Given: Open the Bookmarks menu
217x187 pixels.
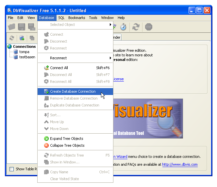Looking at the screenshot, I should 77,18.
